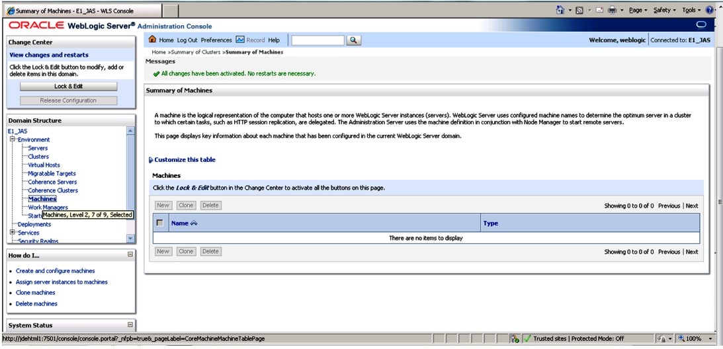
Task: Click the green Trusted sites checkmark icon
Action: click(x=528, y=338)
